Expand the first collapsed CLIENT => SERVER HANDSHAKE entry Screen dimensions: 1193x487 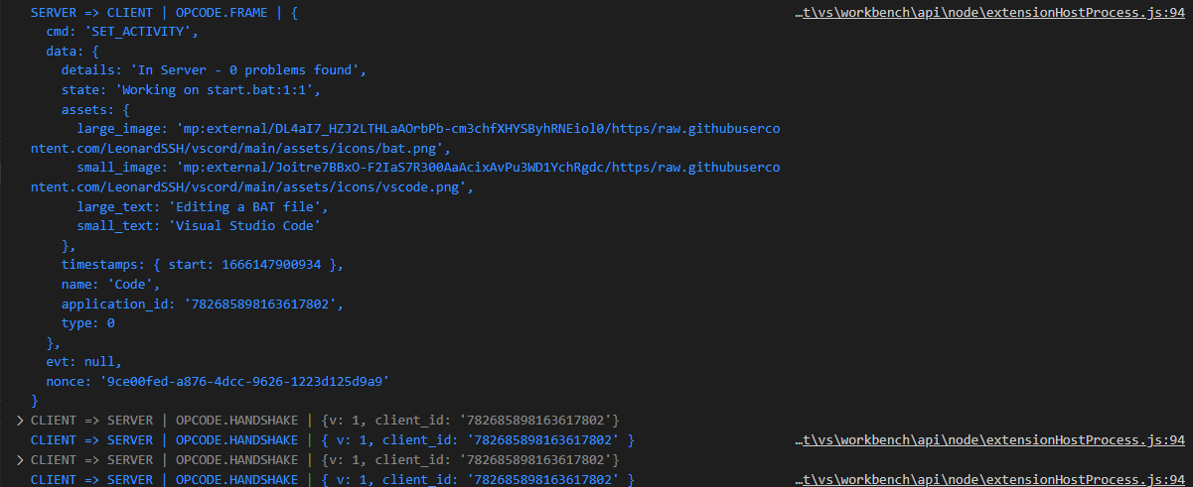pos(21,421)
